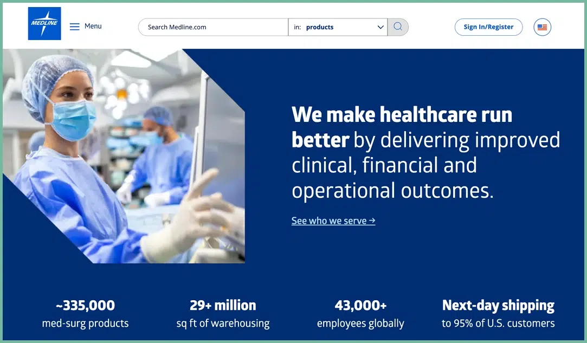Click the '43,000+ employees globally' stat
The width and height of the screenshot is (587, 343).
pyautogui.click(x=360, y=313)
